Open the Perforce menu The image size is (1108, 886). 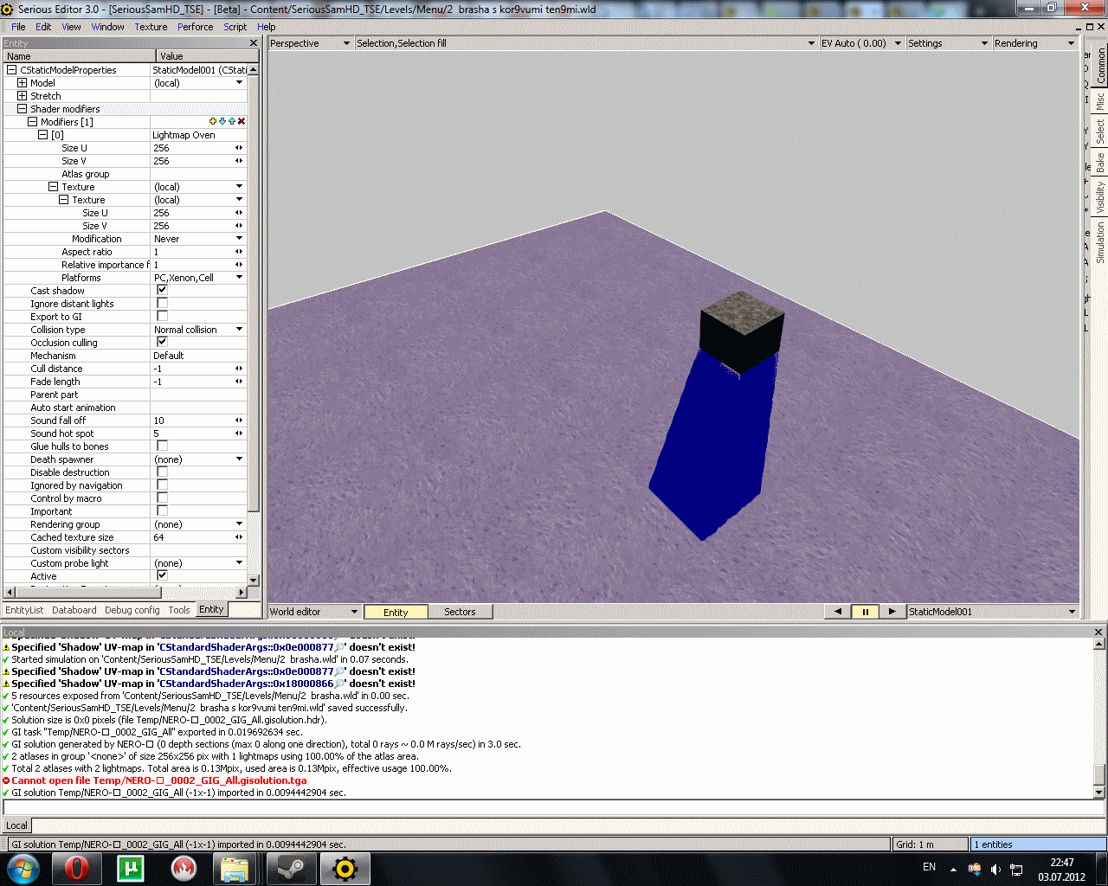pos(196,27)
